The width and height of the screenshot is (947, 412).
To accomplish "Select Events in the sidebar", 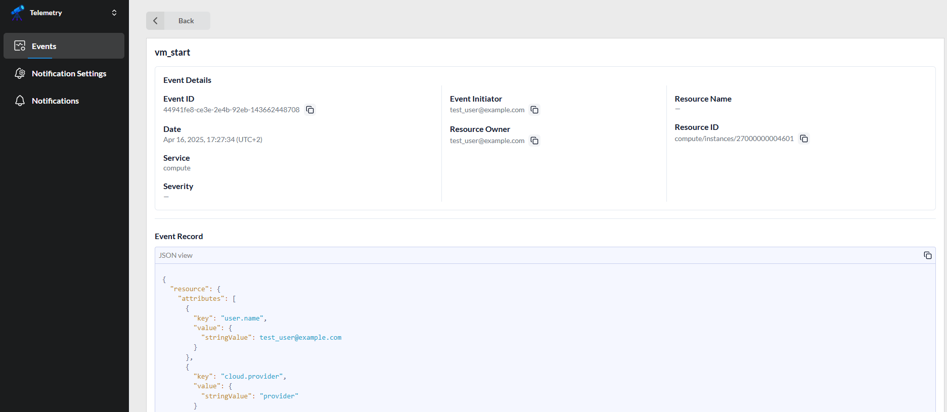I will point(44,46).
